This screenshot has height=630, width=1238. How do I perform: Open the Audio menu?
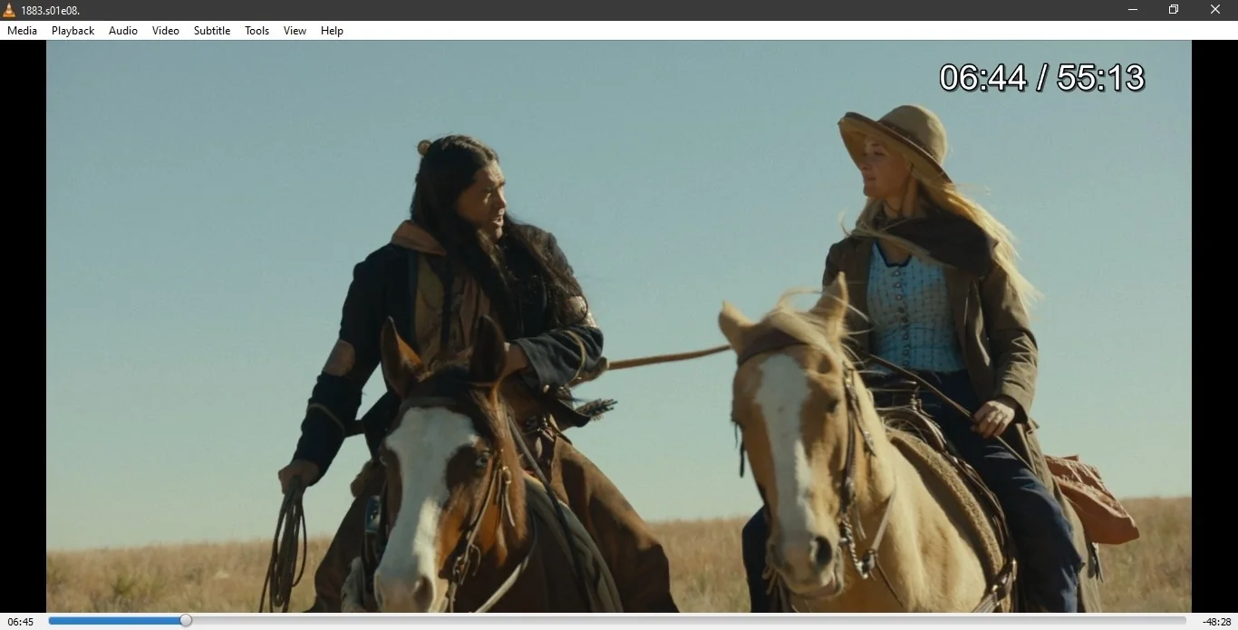pyautogui.click(x=123, y=31)
